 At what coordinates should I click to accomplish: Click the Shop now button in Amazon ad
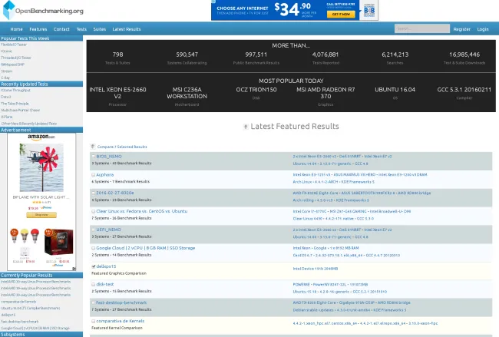click(x=41, y=215)
